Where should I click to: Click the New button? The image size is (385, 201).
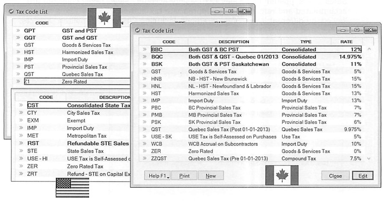tap(210, 176)
